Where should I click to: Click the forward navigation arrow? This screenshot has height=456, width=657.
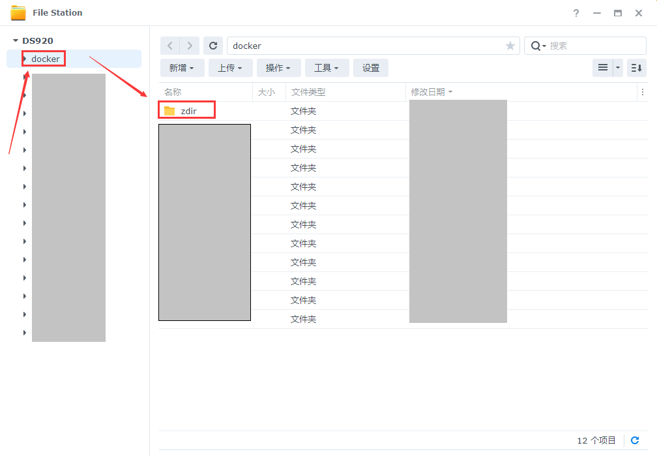(x=190, y=46)
